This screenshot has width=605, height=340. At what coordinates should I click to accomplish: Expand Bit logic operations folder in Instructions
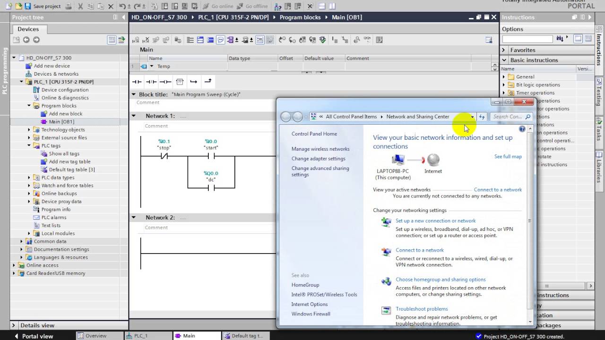click(504, 85)
